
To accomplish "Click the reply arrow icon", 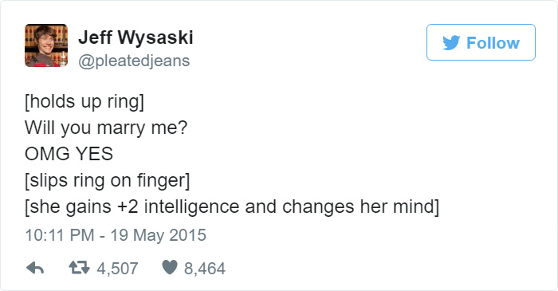I will pos(35,268).
